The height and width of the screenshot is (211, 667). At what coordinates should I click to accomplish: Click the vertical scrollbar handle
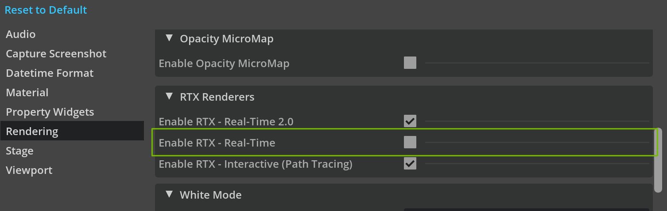(x=658, y=160)
